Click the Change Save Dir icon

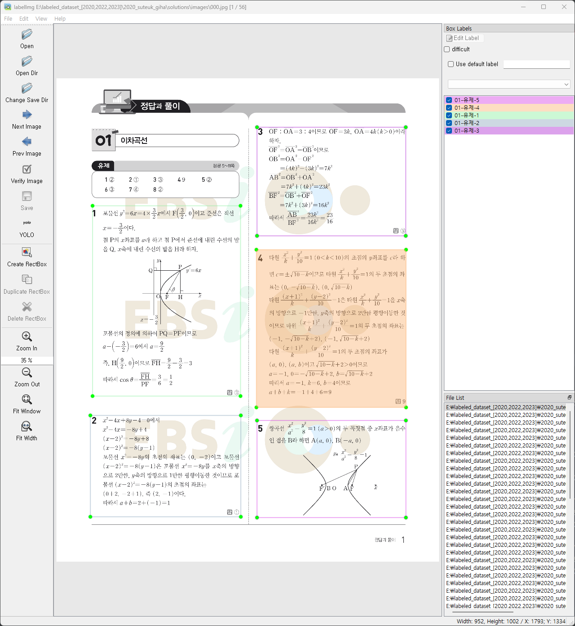pos(27,89)
